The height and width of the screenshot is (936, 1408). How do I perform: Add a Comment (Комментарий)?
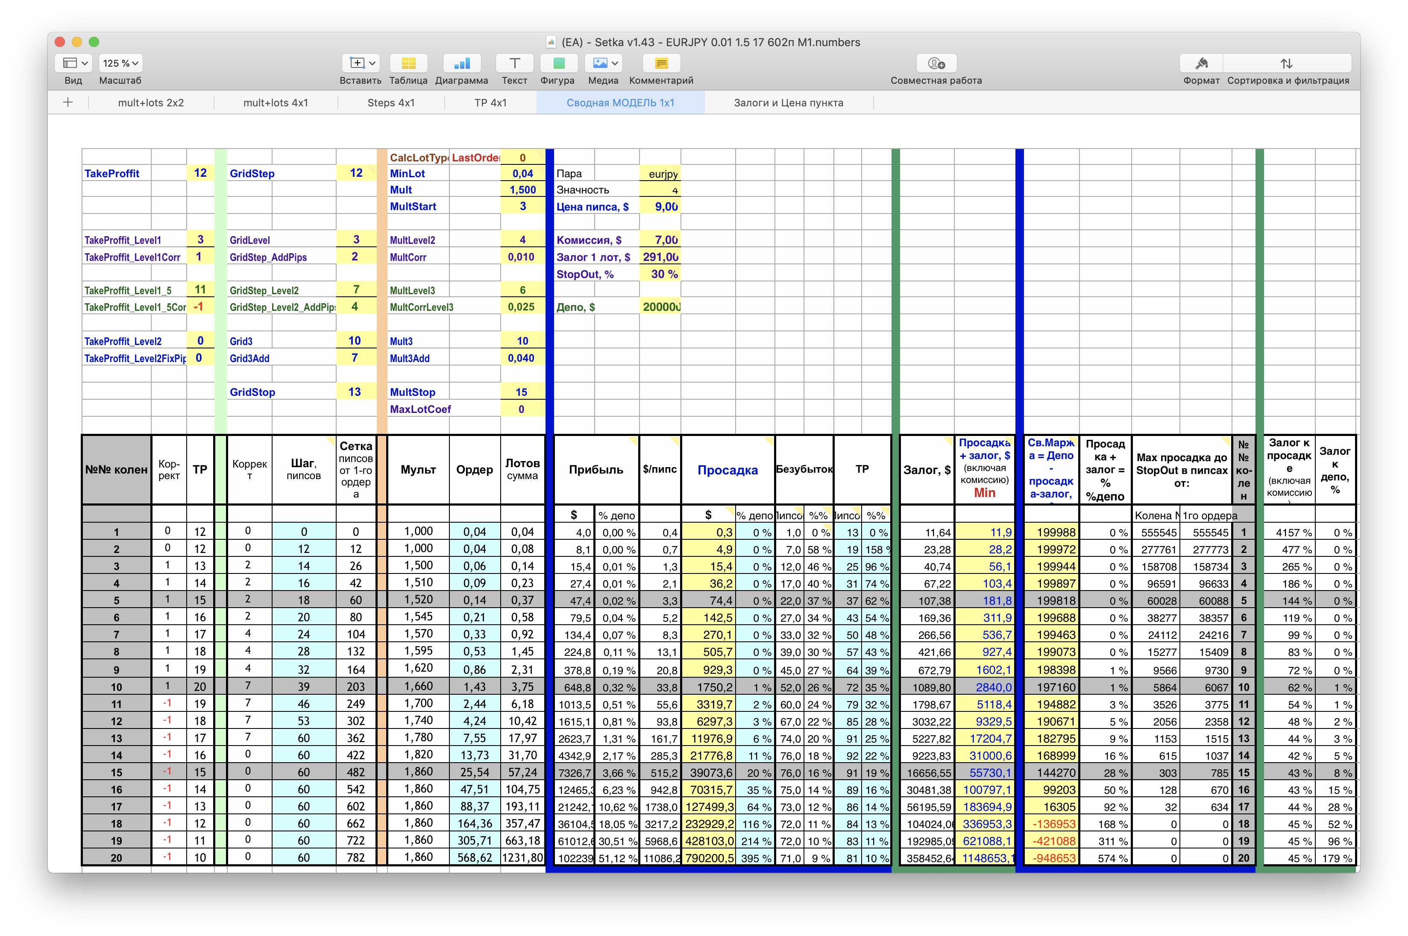[661, 63]
